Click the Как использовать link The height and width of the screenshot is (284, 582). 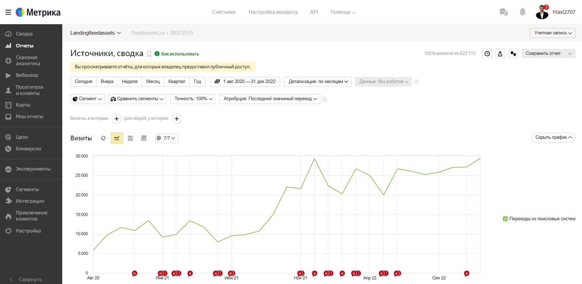[x=180, y=54]
